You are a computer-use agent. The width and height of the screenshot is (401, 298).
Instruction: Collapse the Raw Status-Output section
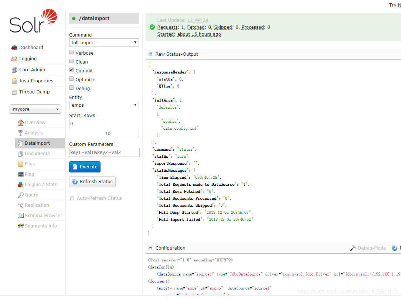pos(150,54)
